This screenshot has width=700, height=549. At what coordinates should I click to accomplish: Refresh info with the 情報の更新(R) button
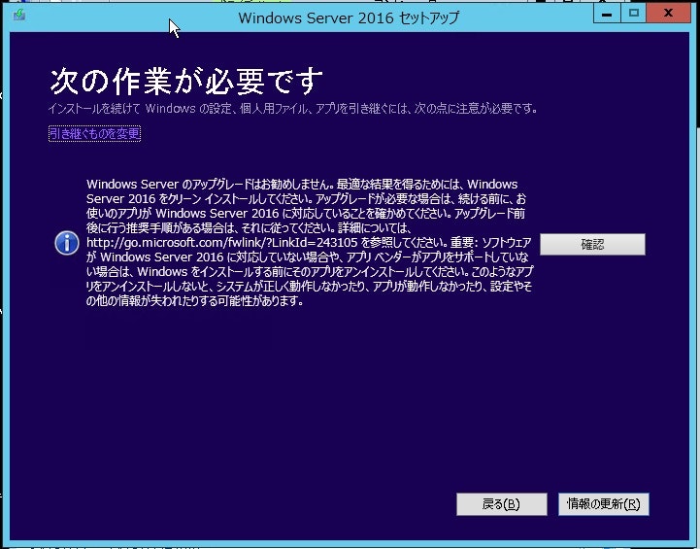604,504
